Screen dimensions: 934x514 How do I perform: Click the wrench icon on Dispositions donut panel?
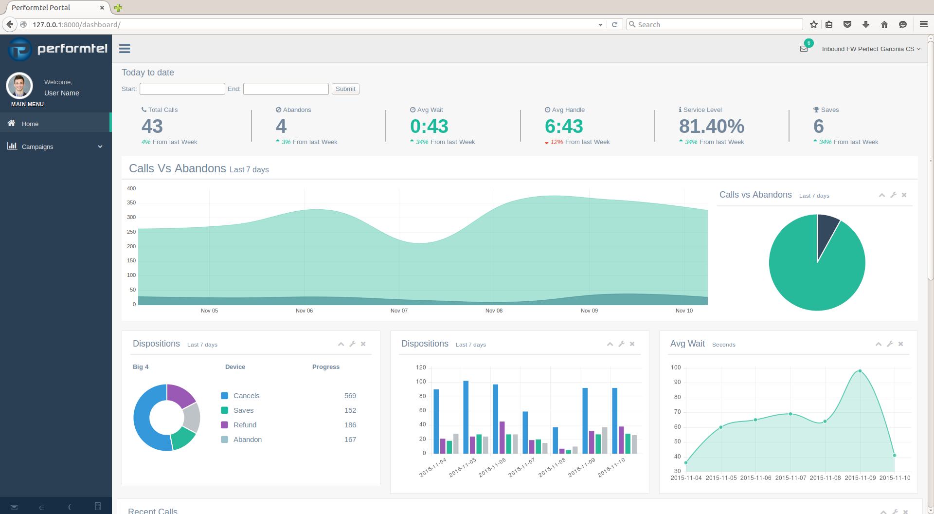click(352, 344)
